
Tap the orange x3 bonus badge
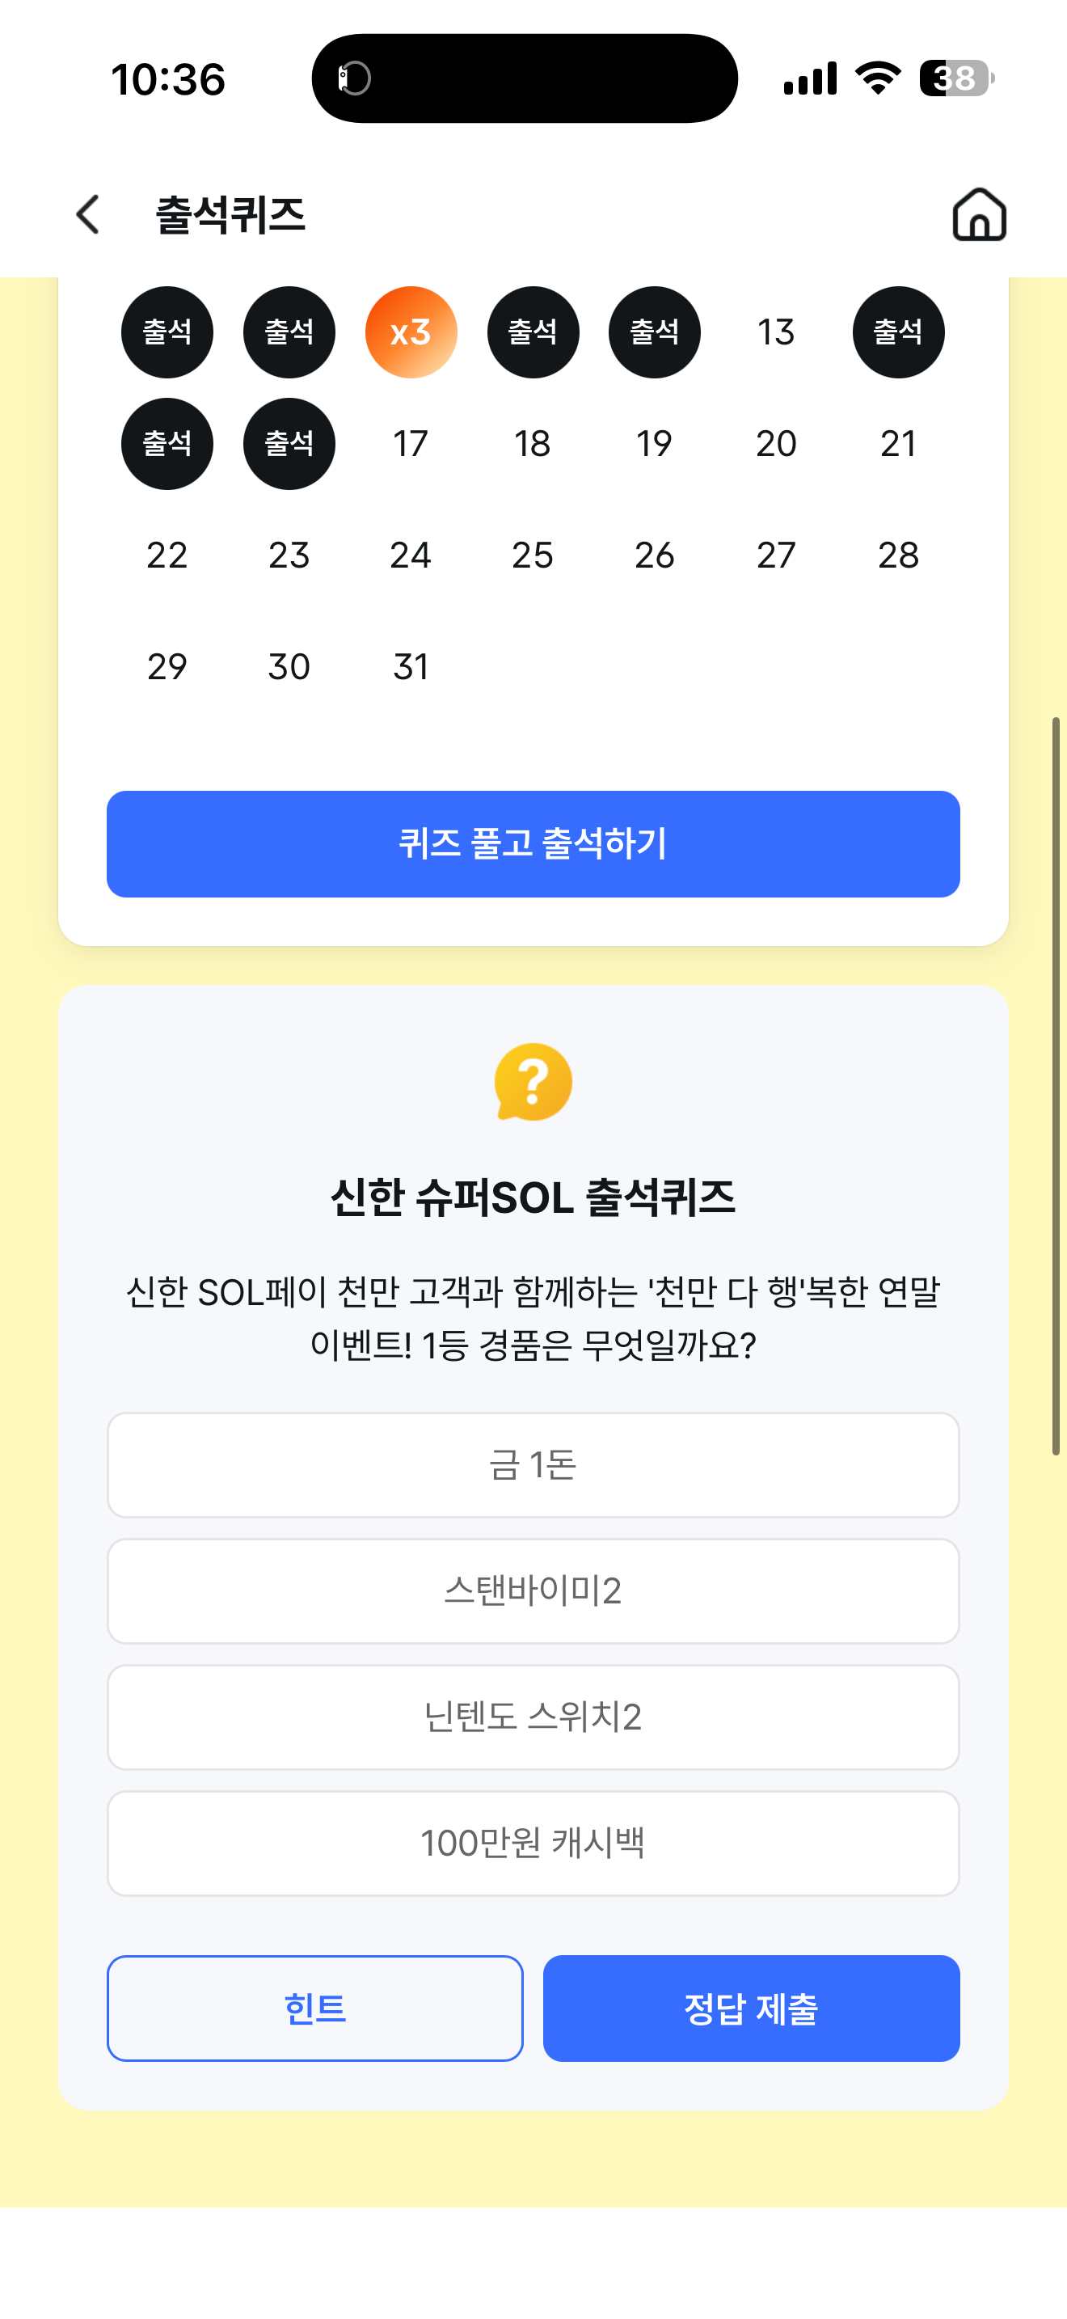pos(411,332)
